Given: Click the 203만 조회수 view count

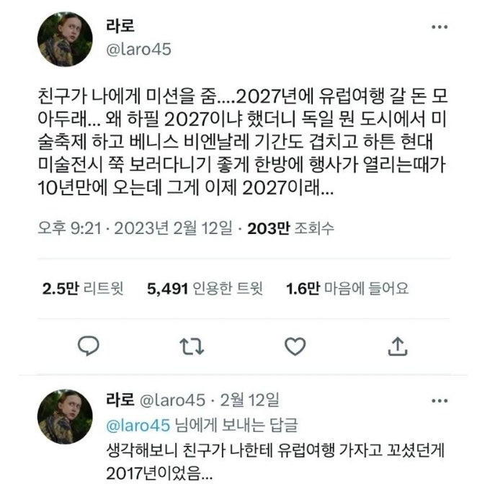Looking at the screenshot, I should point(290,228).
